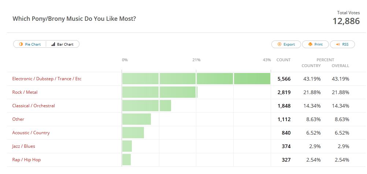
Task: Click the orange Export download icon
Action: (279, 45)
